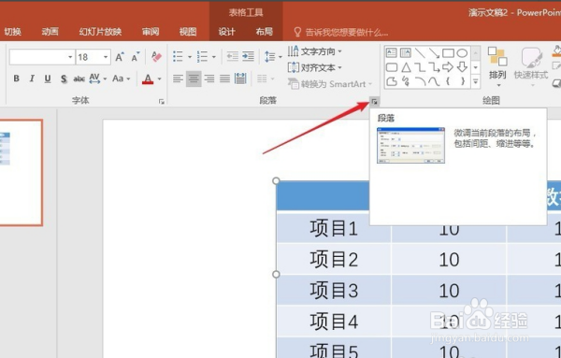Select center text alignment
Viewport: 561px width, 358px height.
194,79
